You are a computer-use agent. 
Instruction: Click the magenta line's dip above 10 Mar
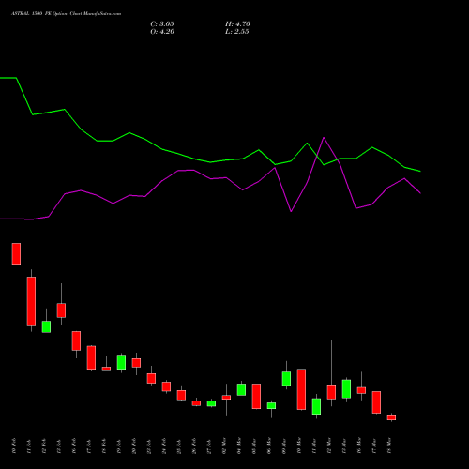tap(291, 211)
